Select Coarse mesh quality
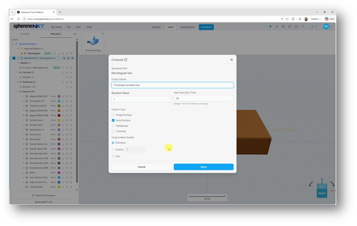The image size is (357, 226). [x=113, y=150]
